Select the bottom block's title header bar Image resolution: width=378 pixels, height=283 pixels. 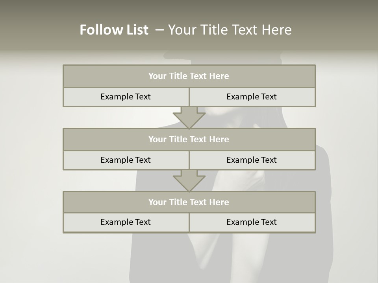(189, 202)
